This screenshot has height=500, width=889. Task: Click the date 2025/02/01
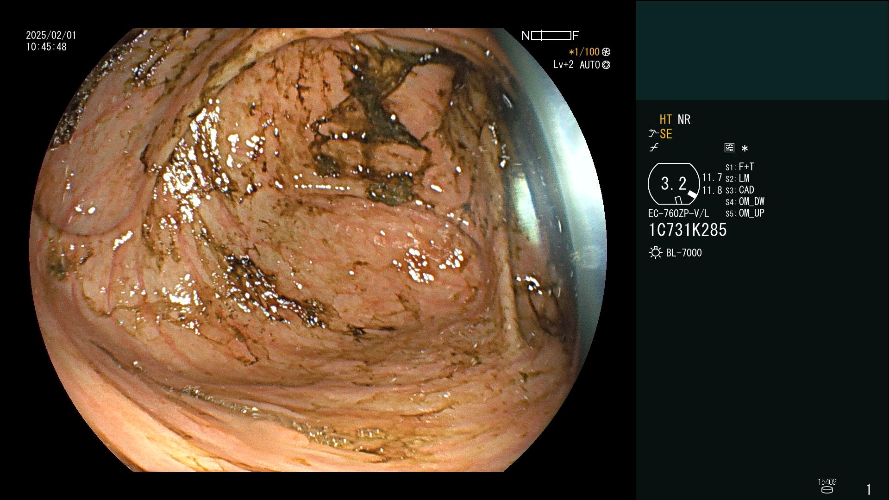51,35
